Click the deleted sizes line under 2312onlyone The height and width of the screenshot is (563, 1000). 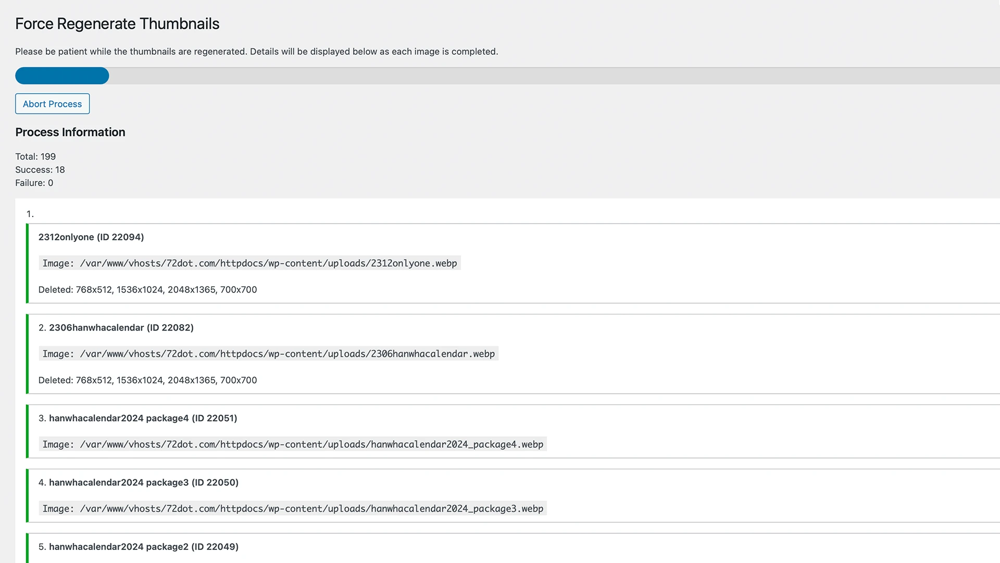(147, 290)
